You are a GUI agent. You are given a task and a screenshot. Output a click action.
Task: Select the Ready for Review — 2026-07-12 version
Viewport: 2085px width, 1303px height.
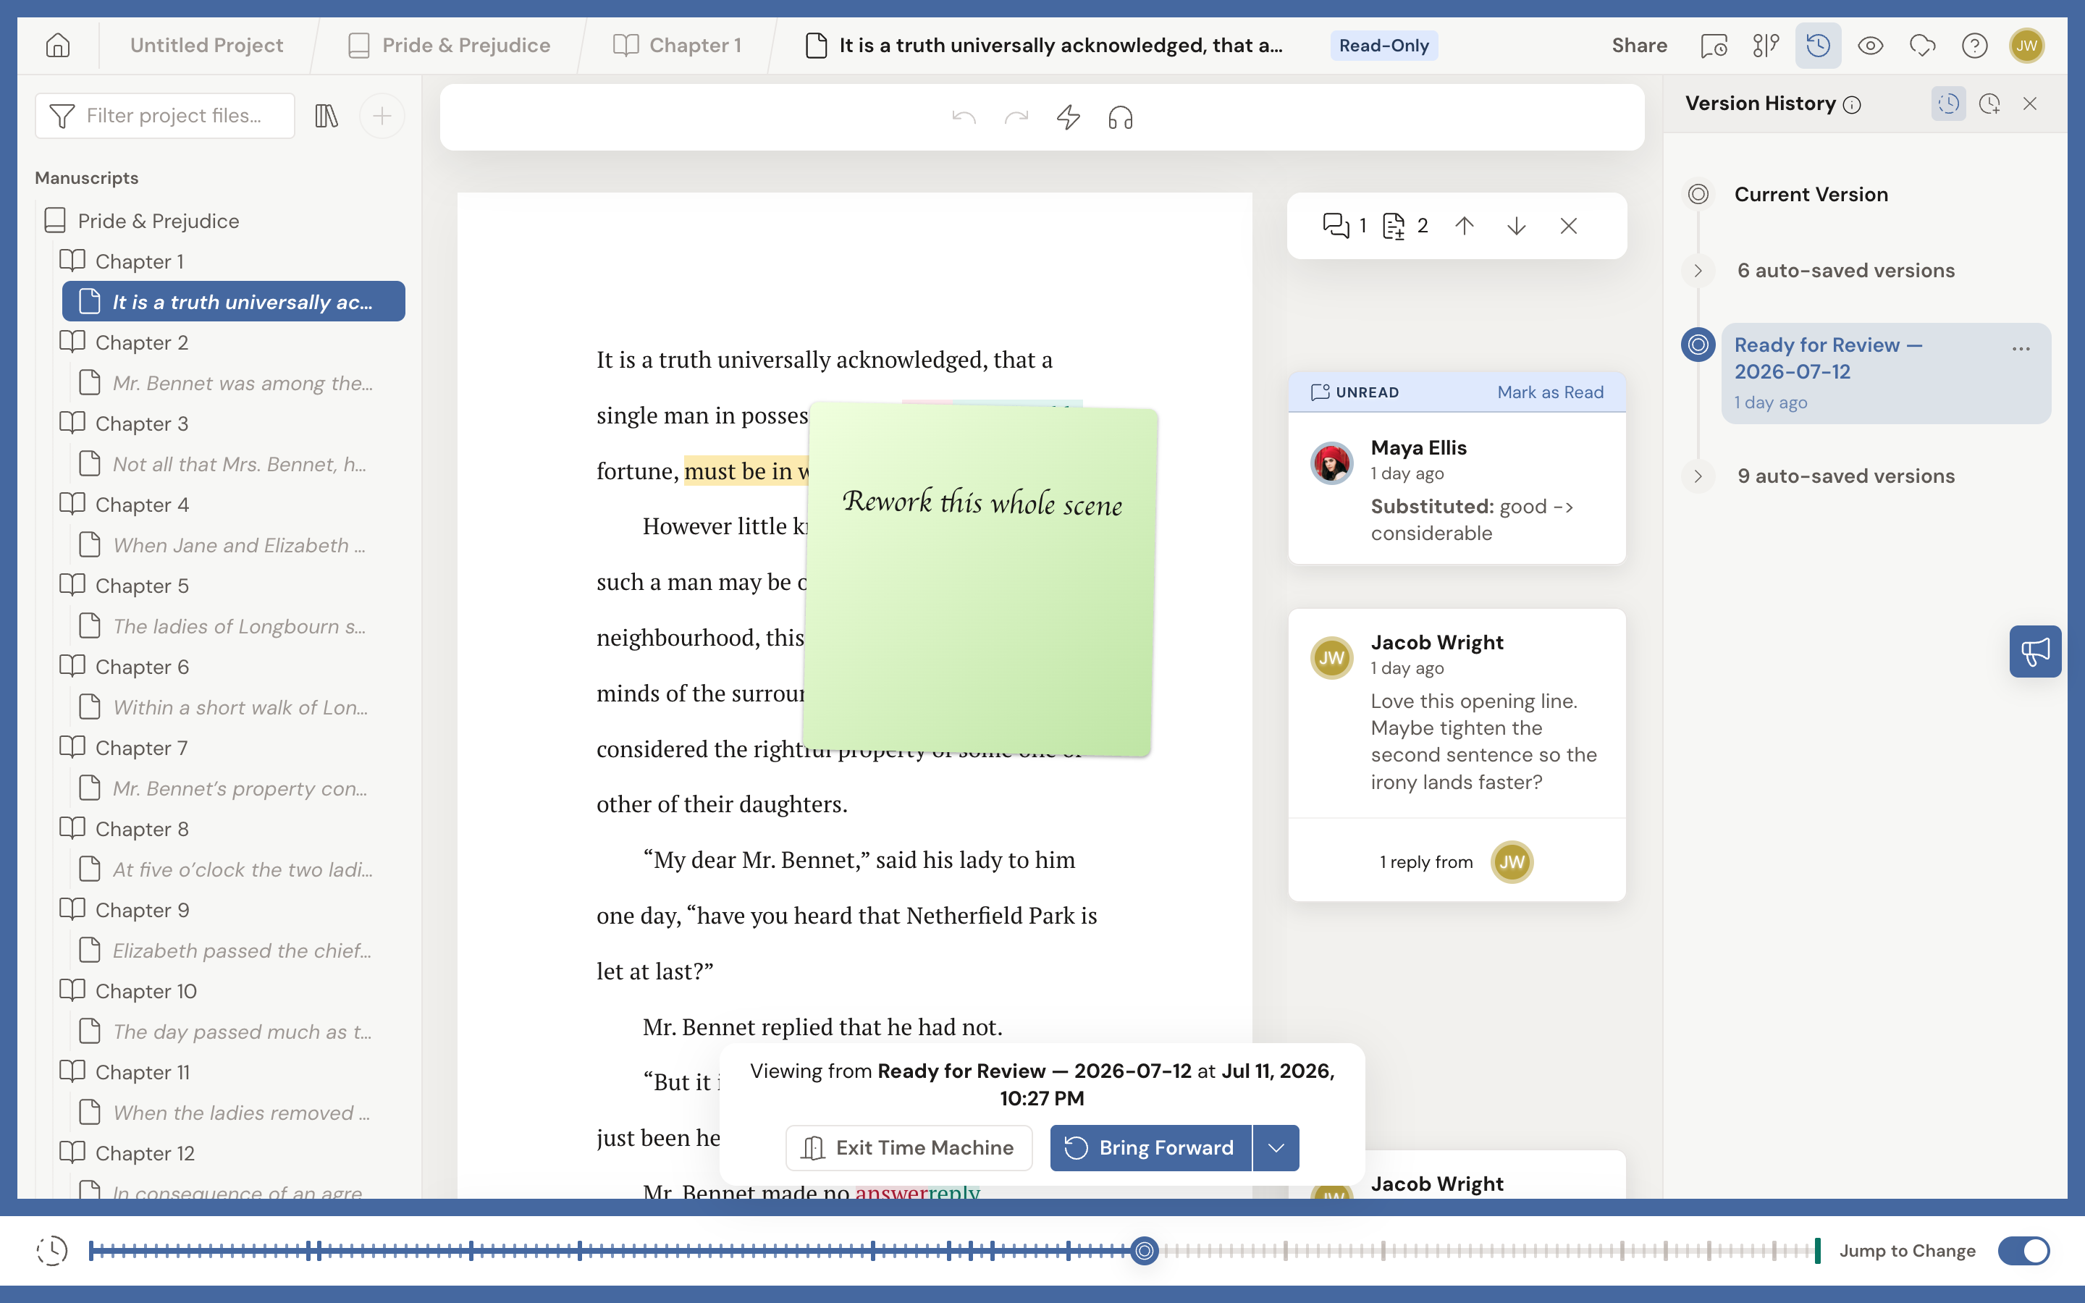1885,373
